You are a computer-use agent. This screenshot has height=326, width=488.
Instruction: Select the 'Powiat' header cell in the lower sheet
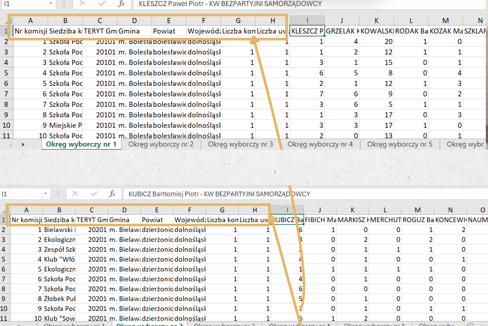point(157,220)
